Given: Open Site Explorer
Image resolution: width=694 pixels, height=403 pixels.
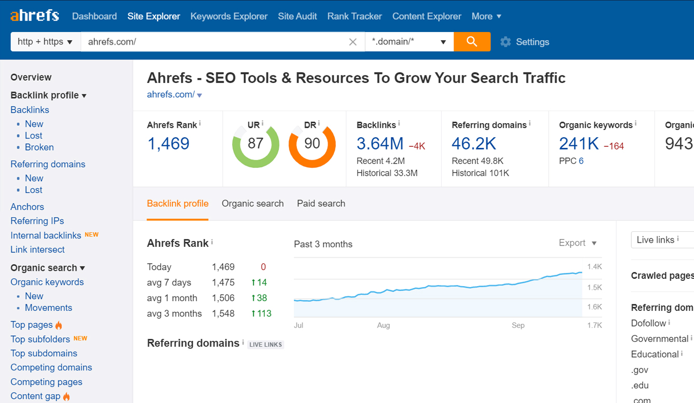Looking at the screenshot, I should 154,16.
